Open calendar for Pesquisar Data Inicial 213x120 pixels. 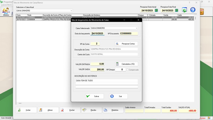click(x=157, y=11)
